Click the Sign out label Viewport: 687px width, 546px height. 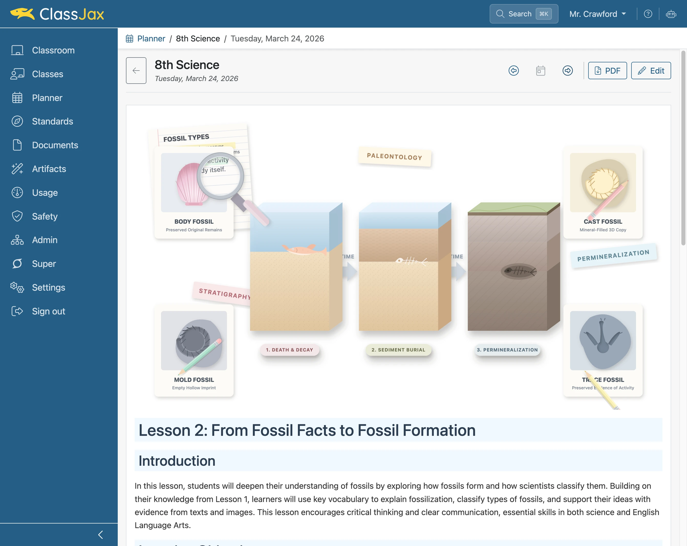click(48, 311)
